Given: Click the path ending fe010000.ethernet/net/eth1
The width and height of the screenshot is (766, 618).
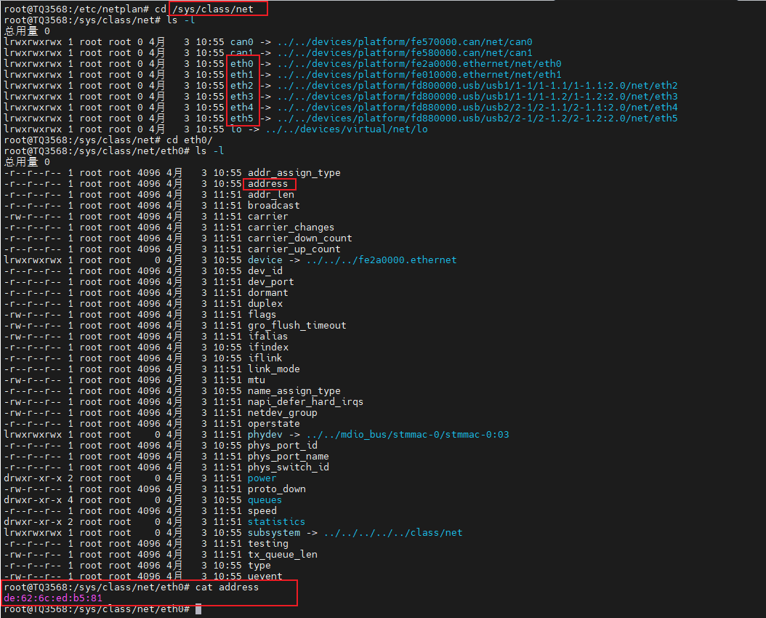Looking at the screenshot, I should pos(419,75).
